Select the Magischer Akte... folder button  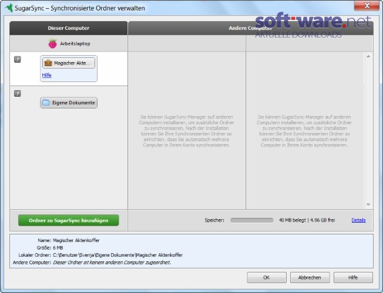[69, 63]
